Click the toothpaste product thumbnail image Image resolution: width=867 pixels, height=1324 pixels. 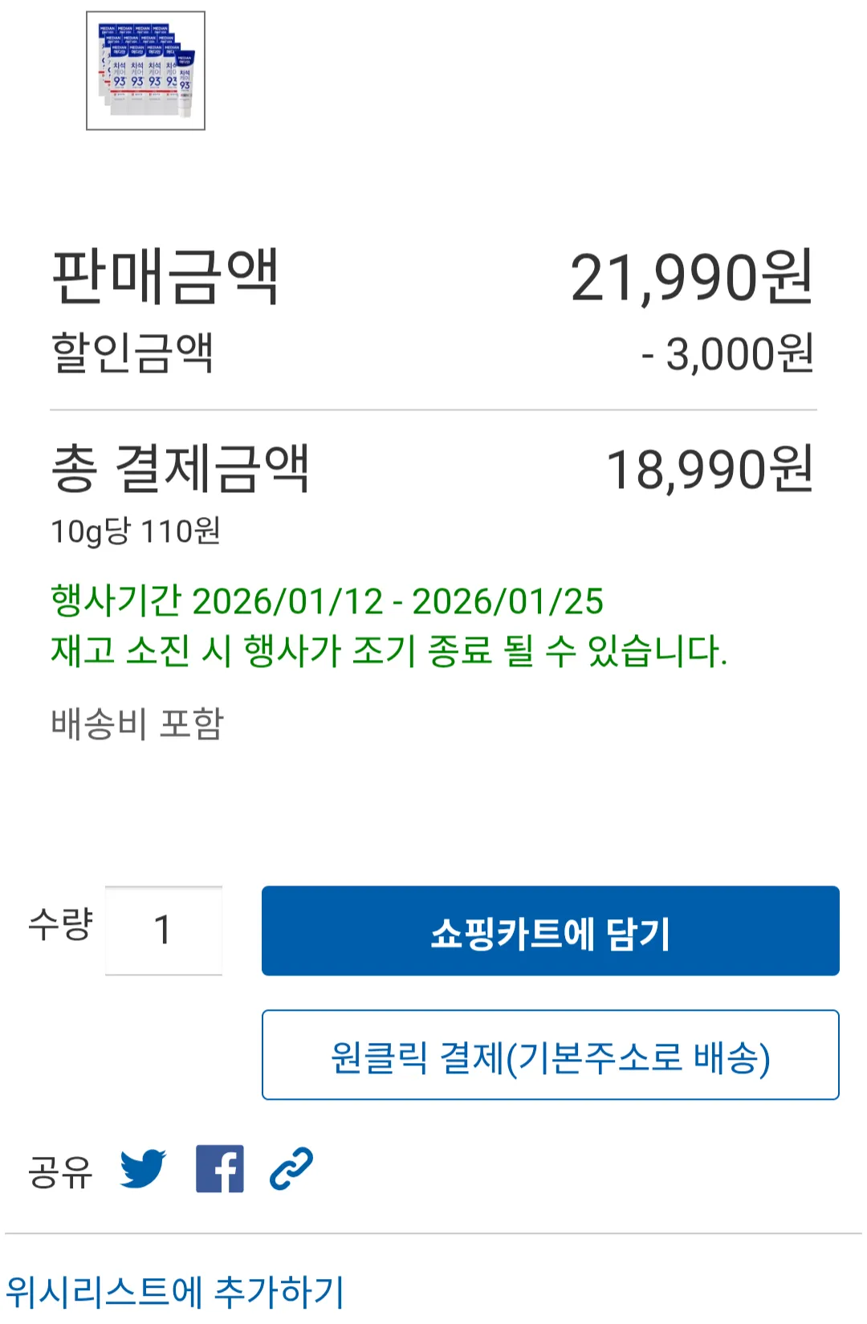pos(145,71)
